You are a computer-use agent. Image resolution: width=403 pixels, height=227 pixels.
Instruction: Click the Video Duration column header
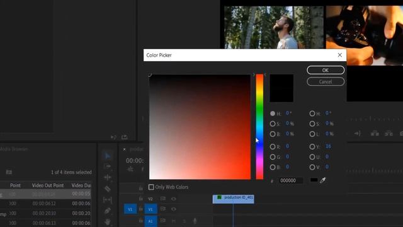81,185
